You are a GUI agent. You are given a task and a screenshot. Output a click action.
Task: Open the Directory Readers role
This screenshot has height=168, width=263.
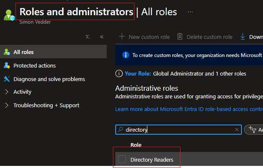tap(152, 160)
